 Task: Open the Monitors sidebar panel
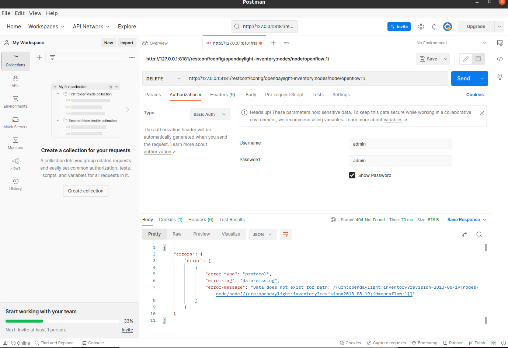click(x=15, y=143)
